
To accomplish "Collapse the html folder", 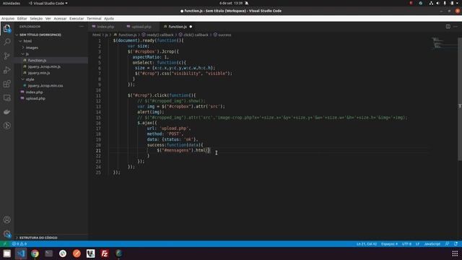I will click(x=27, y=41).
